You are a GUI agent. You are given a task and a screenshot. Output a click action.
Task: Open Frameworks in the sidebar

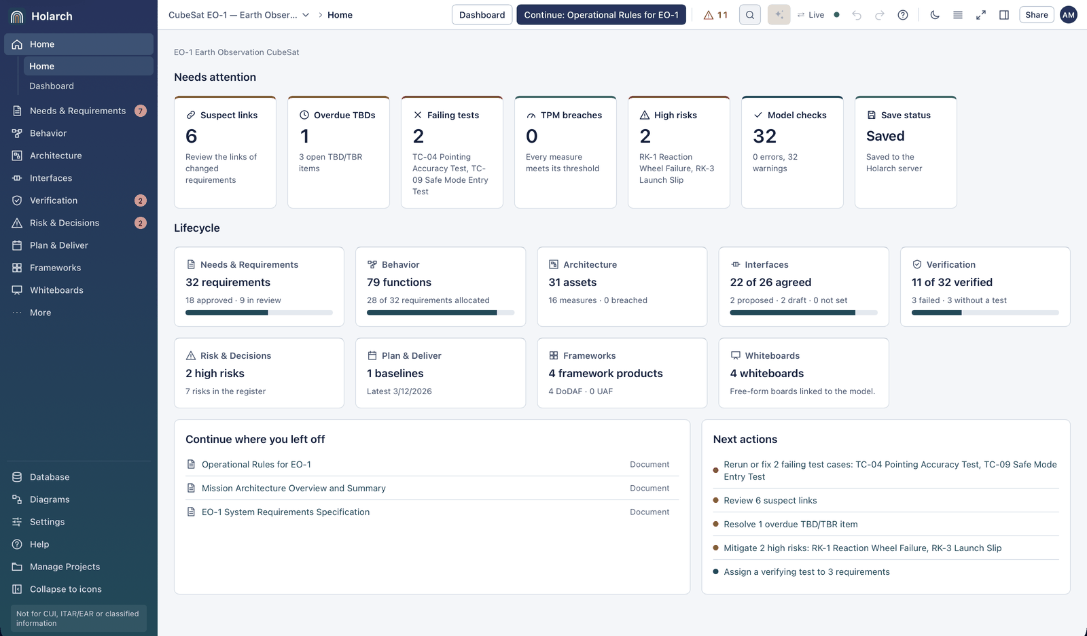point(79,268)
